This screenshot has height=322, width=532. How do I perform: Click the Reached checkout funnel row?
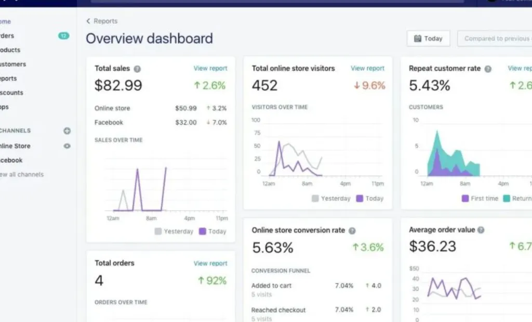pyautogui.click(x=316, y=314)
